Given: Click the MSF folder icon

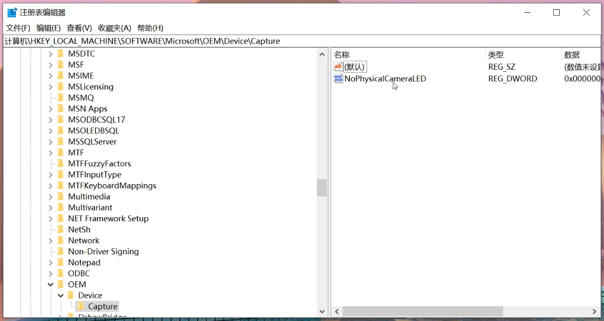Looking at the screenshot, I should [x=61, y=65].
